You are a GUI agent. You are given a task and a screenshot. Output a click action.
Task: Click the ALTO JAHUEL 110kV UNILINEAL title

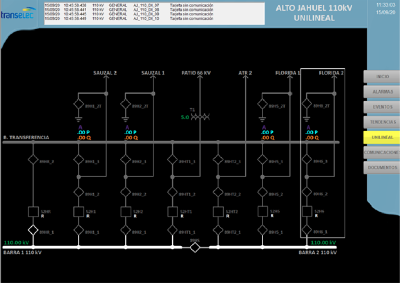coord(314,13)
